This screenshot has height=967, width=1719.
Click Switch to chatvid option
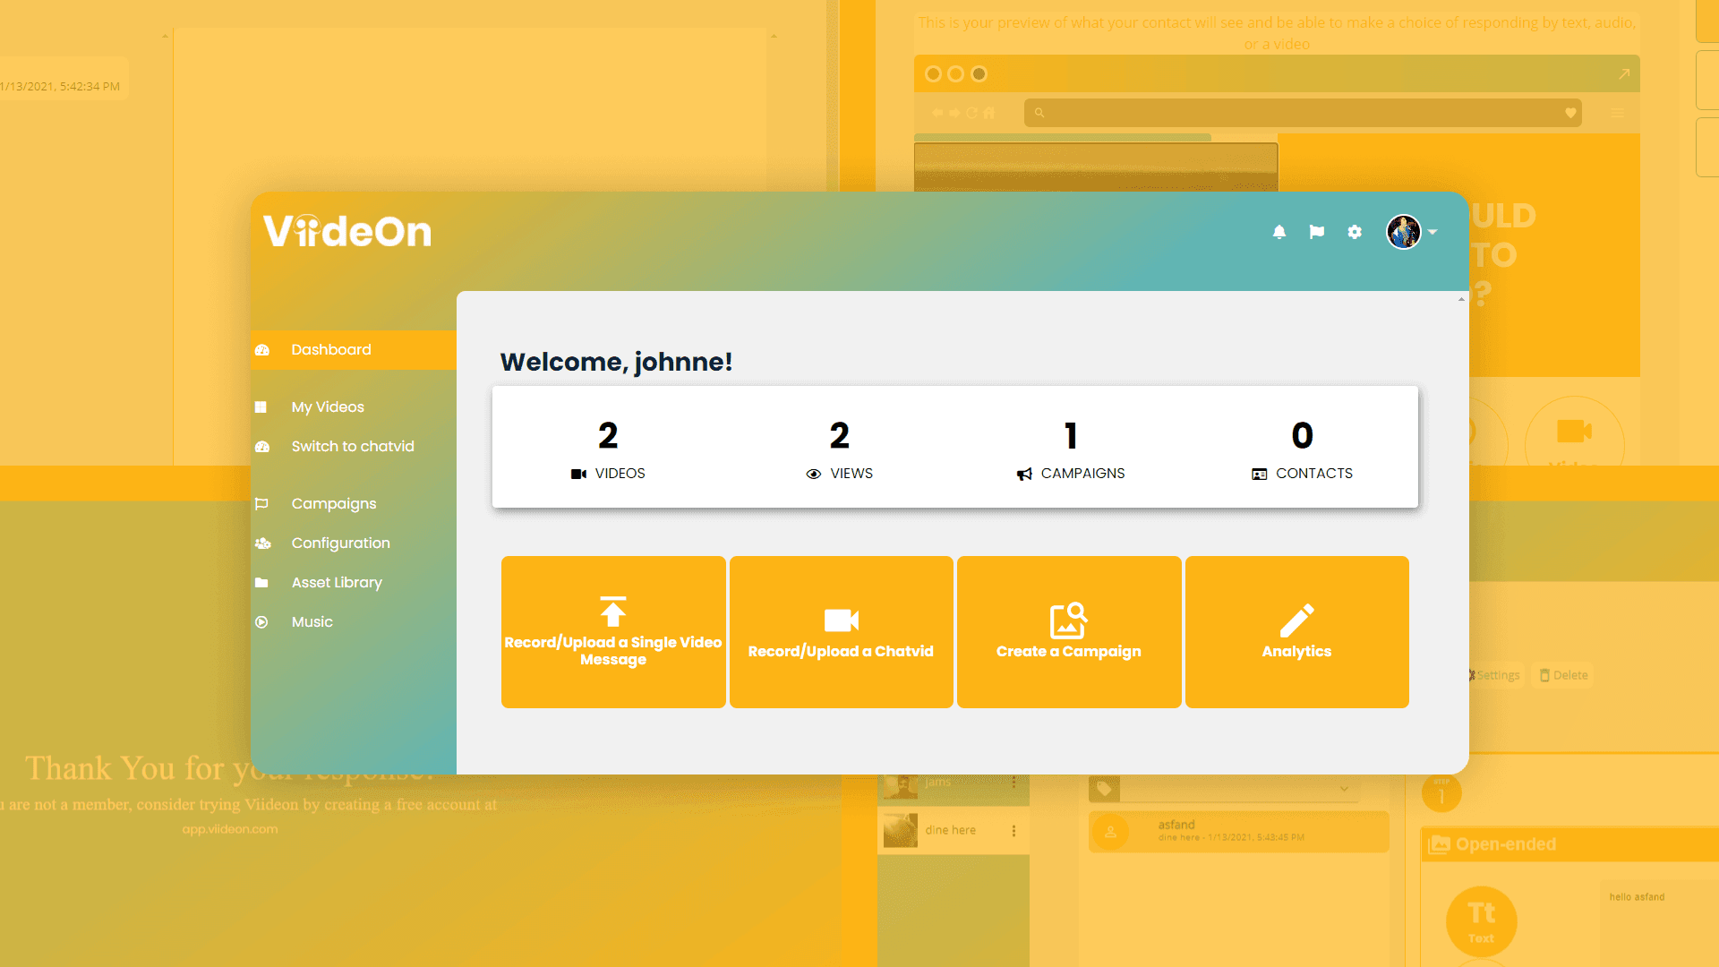pos(353,447)
